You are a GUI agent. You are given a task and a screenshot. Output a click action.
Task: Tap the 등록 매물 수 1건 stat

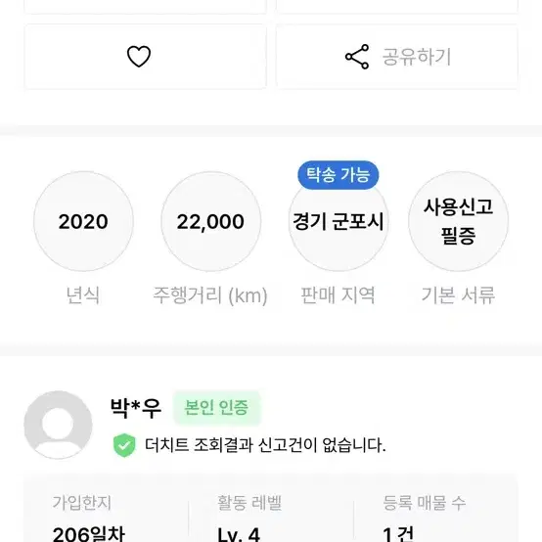pos(425,519)
